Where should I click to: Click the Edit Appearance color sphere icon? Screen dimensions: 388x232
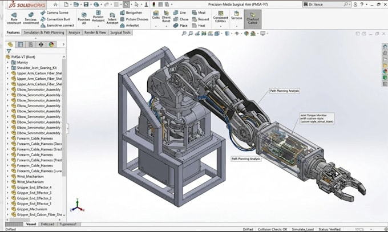tap(246, 34)
